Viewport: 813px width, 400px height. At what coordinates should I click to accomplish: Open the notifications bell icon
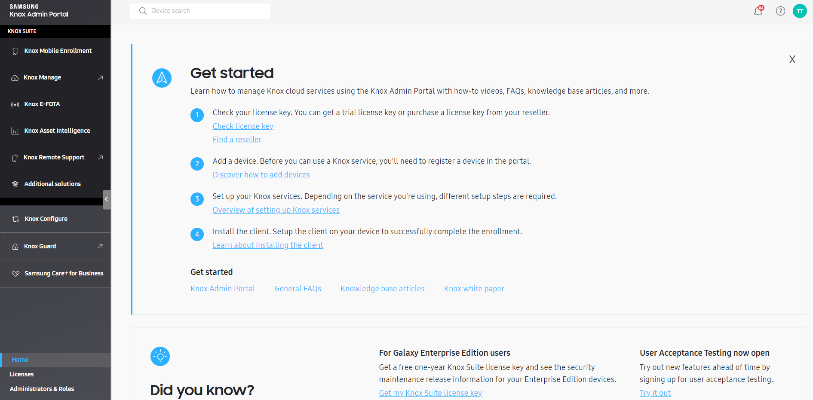click(x=758, y=11)
